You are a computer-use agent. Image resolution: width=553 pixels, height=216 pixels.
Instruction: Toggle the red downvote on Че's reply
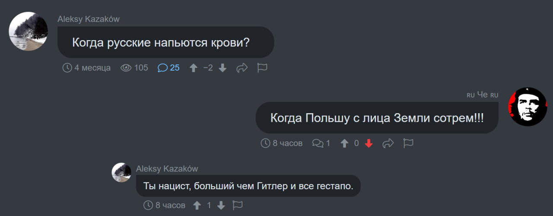coord(369,143)
